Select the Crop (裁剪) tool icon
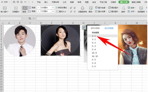 (25, 8)
